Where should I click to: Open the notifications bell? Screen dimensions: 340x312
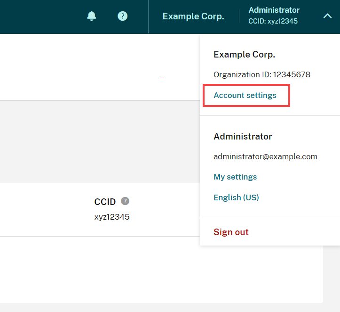point(92,16)
